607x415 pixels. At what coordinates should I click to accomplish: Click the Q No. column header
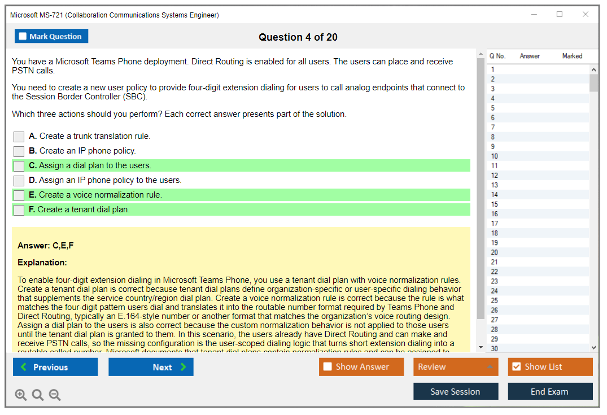pyautogui.click(x=497, y=56)
